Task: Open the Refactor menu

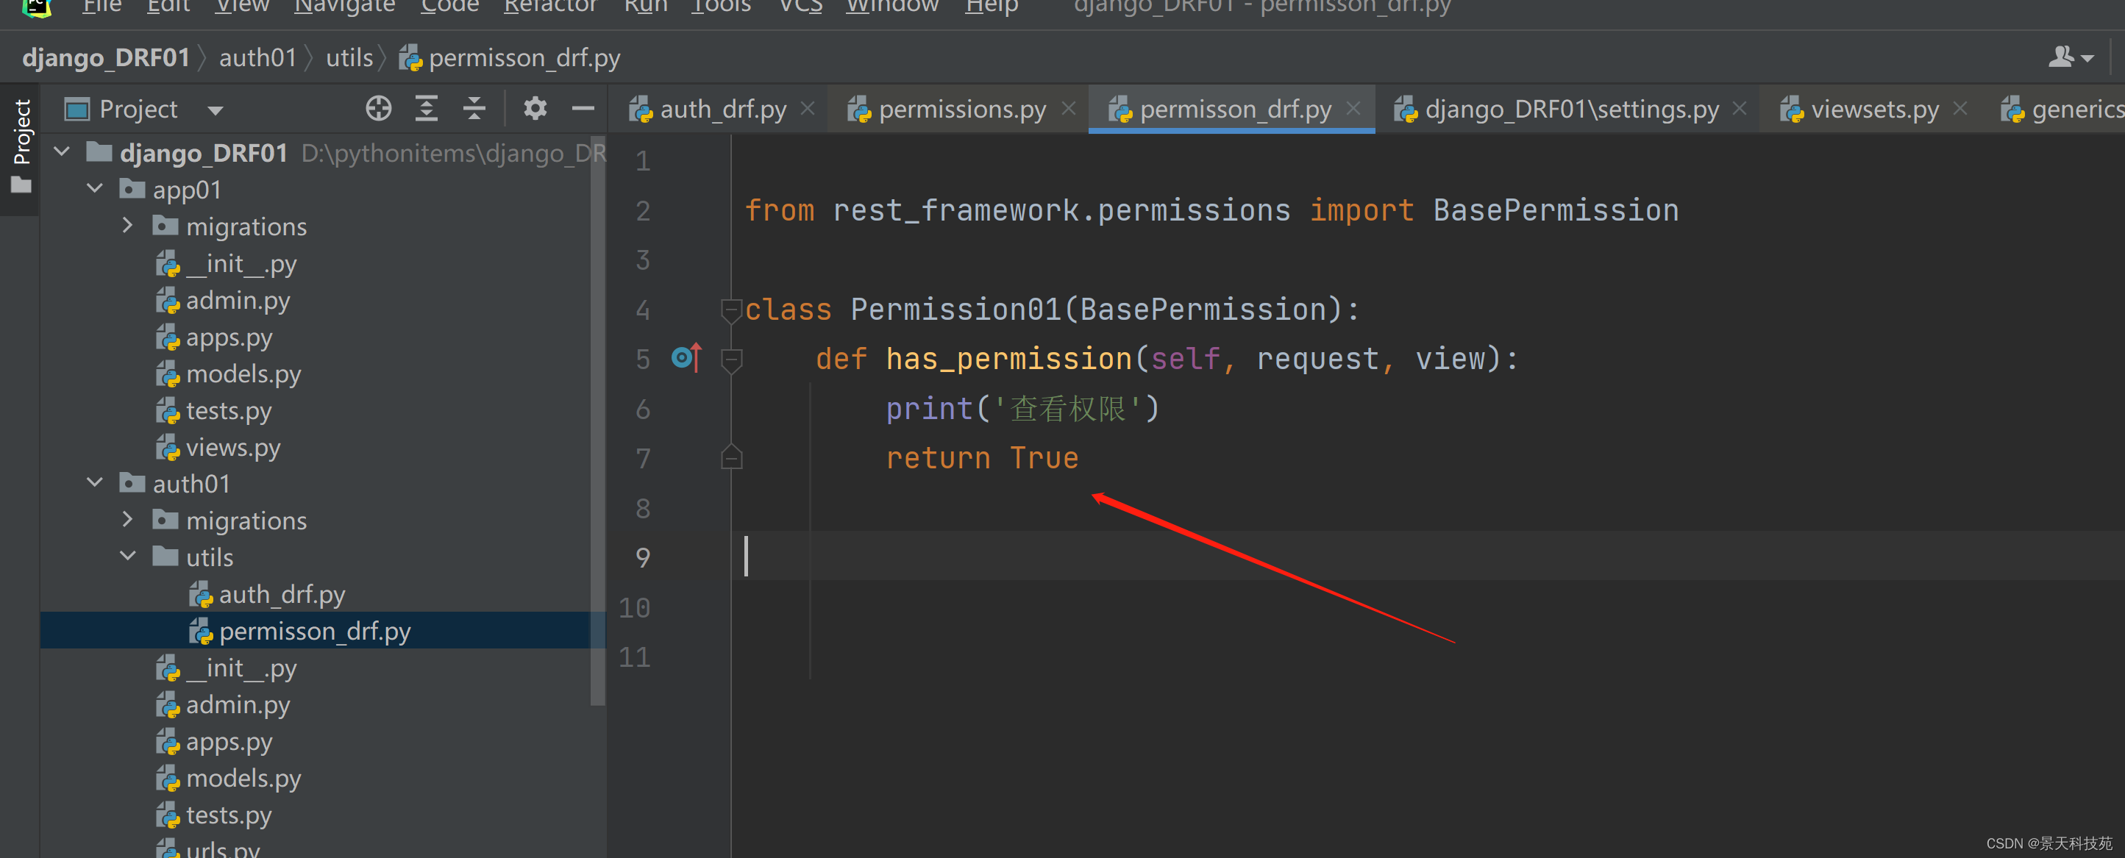Action: (550, 7)
